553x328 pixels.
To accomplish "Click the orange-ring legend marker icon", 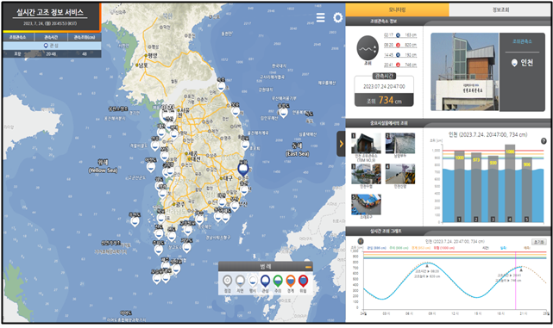I will [290, 282].
